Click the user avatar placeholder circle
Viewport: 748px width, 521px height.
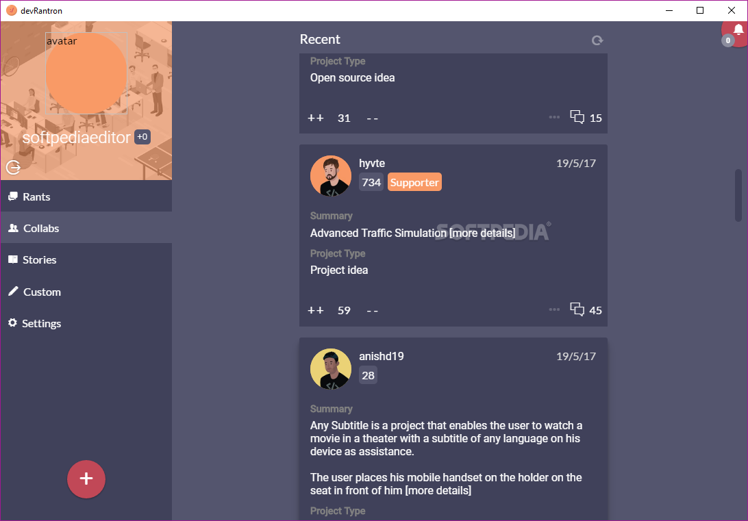86,73
